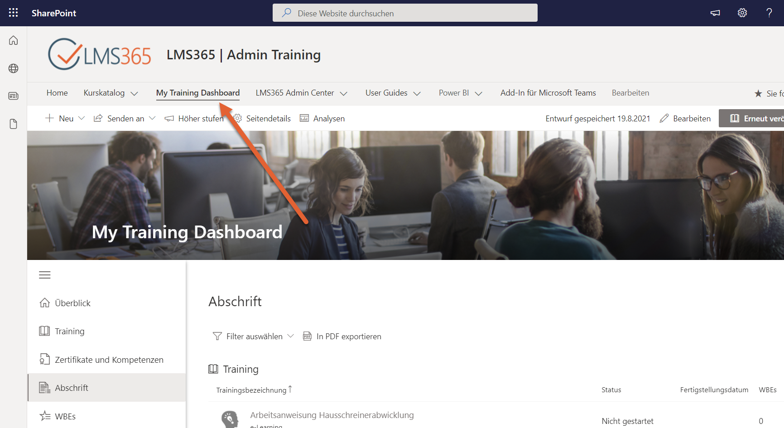Viewport: 784px width, 428px height.
Task: Open Seitendetails from the toolbar
Action: tap(268, 118)
